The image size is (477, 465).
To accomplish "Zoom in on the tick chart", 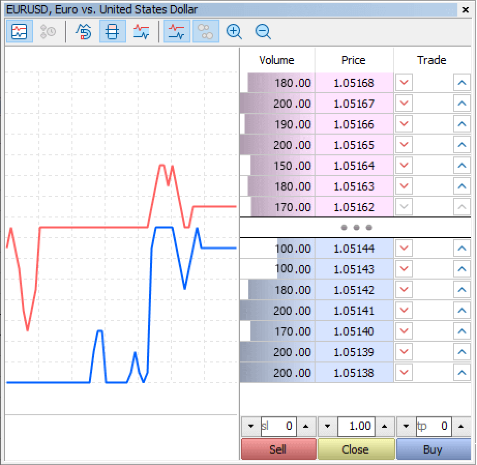I will click(234, 31).
